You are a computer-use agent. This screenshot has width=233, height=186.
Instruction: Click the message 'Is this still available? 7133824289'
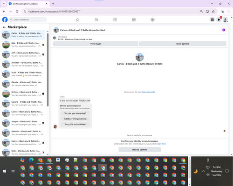75,100
